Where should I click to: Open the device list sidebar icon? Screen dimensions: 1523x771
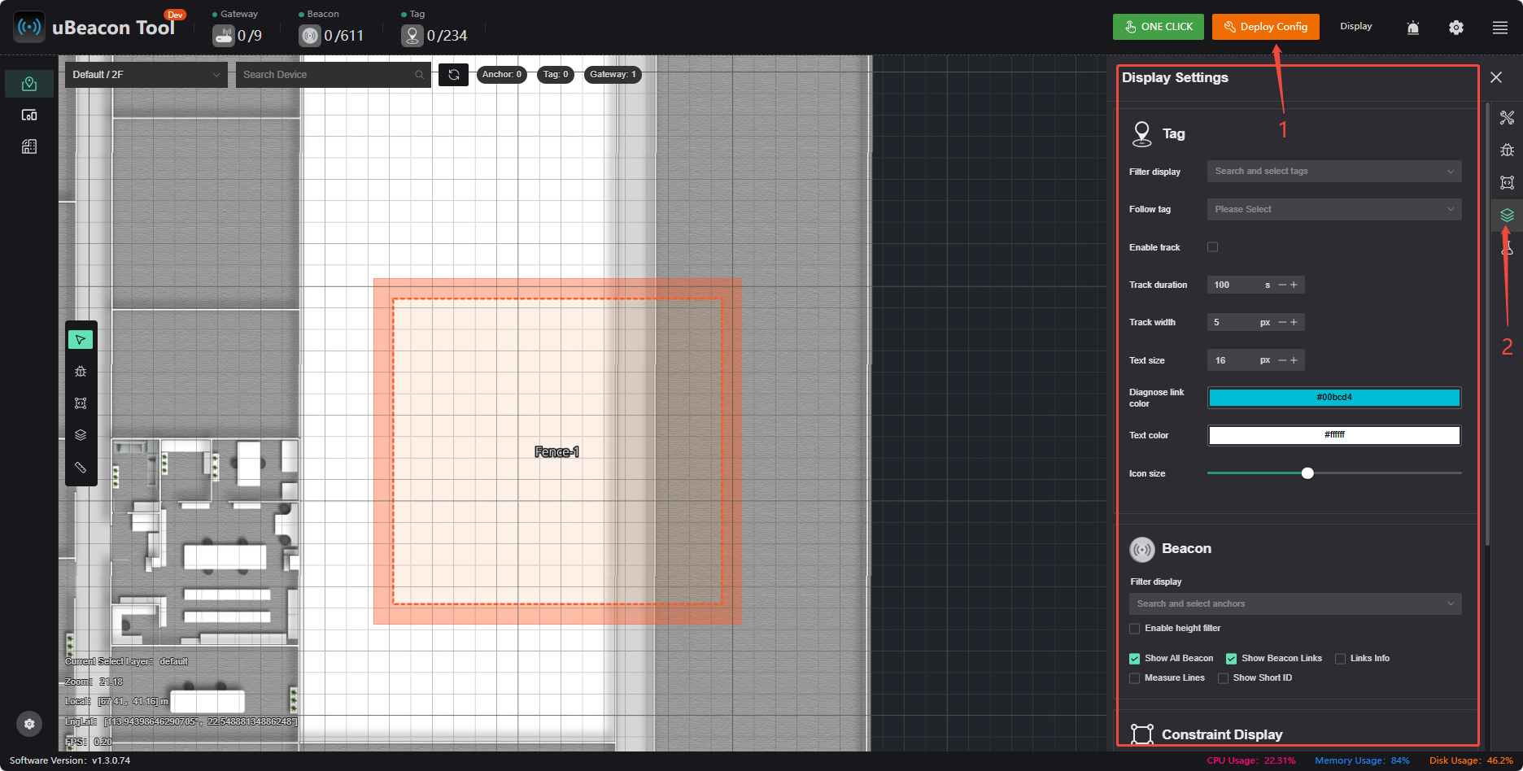(29, 115)
